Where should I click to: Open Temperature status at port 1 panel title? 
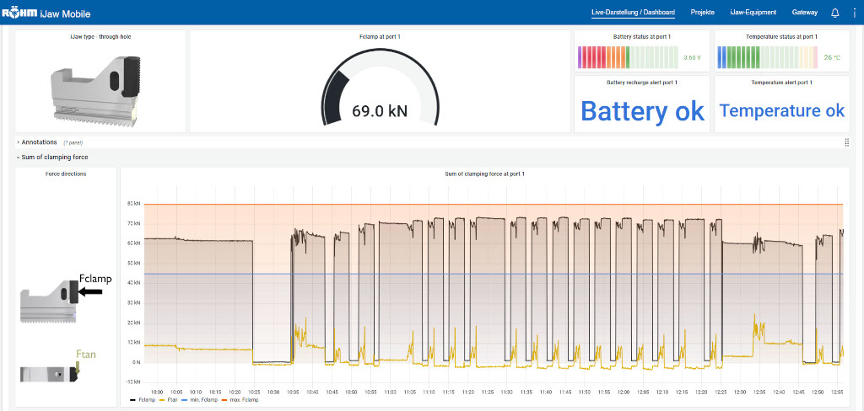coord(781,37)
